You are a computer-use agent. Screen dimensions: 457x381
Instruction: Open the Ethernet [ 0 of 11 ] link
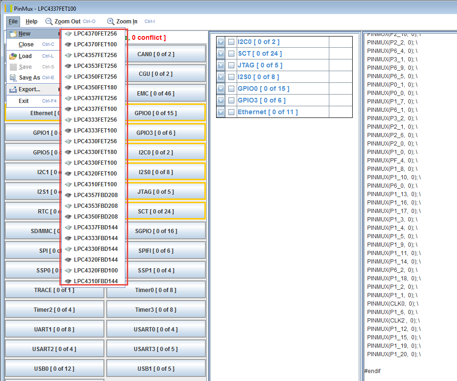(x=268, y=112)
